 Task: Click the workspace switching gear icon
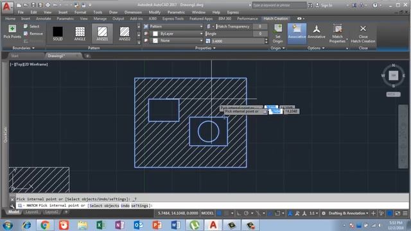pos(324,213)
